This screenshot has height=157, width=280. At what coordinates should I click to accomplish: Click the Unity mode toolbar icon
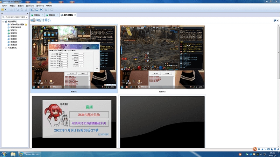pos(46,10)
